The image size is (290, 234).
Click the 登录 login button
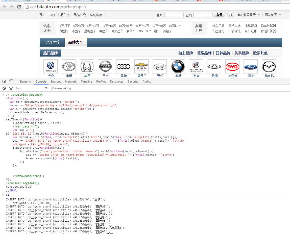point(219,15)
